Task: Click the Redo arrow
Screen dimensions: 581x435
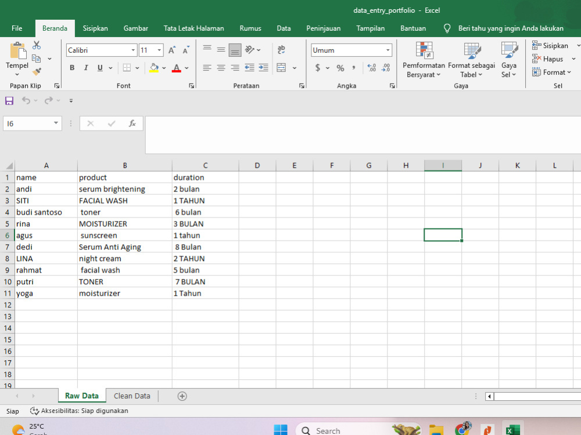Action: [x=49, y=100]
